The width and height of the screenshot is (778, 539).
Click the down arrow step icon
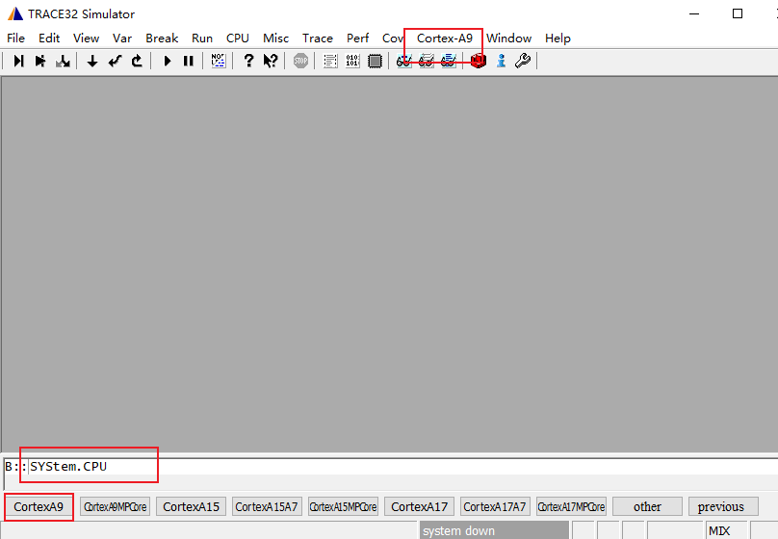click(92, 61)
